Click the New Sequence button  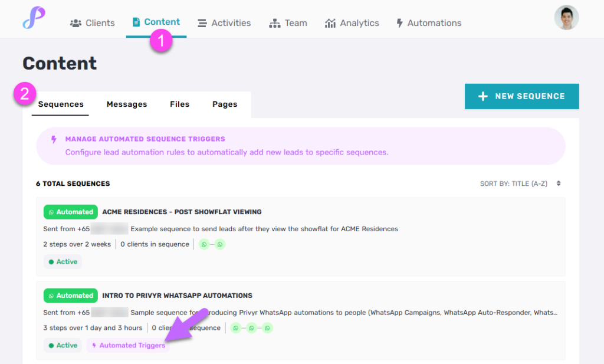(521, 96)
